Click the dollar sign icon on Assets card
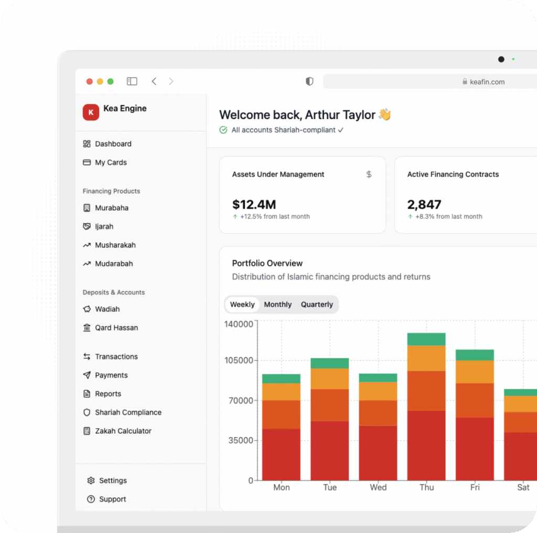The image size is (537, 533). click(x=369, y=175)
